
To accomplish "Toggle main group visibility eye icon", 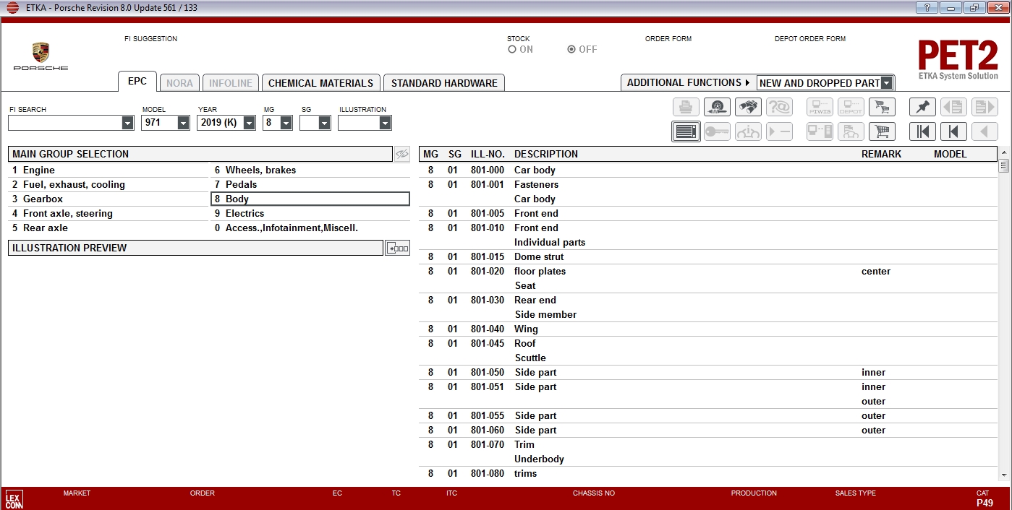I will point(402,154).
